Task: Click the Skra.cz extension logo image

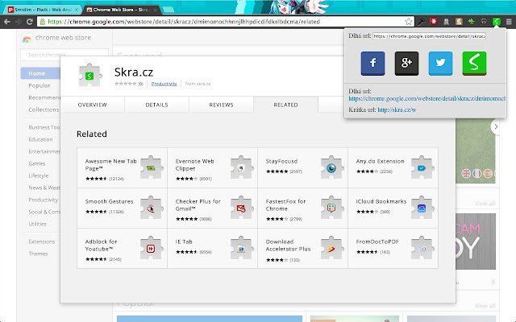Action: click(x=89, y=76)
